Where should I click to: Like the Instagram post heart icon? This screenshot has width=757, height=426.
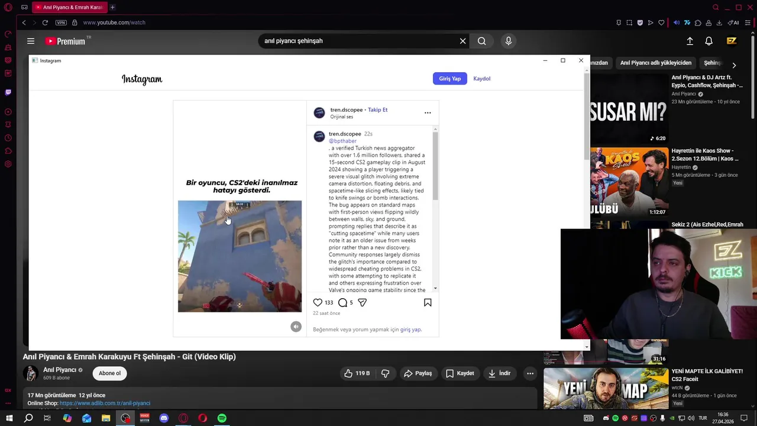318,302
